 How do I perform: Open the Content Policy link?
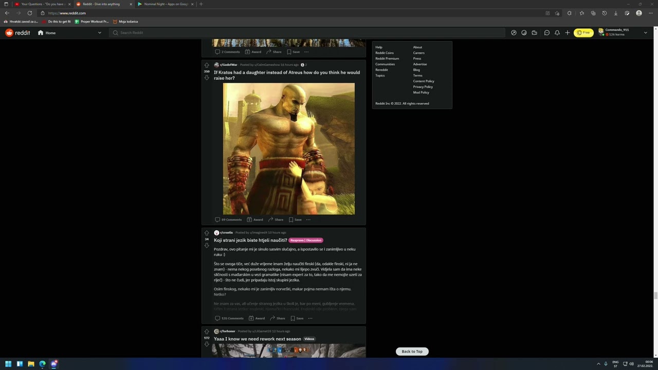click(424, 81)
